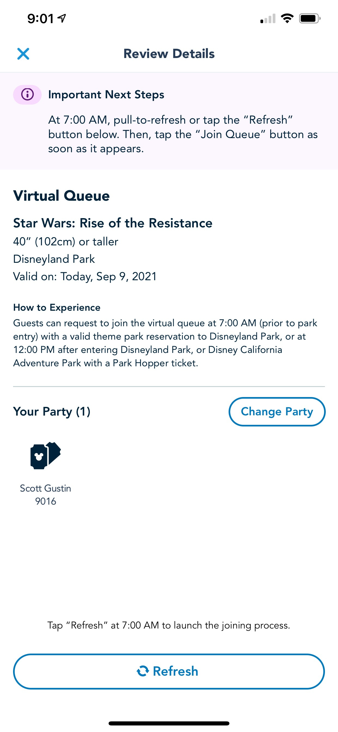
Task: Tap the location arrow next to the time
Action: point(62,19)
